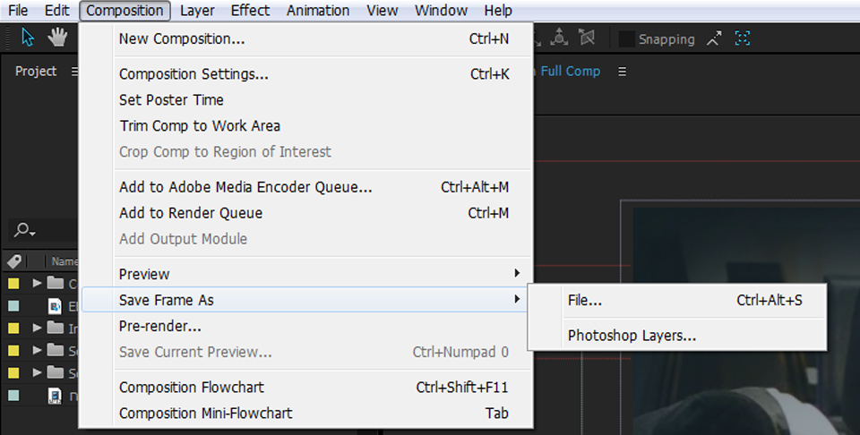Enable the Snapping checkbox

click(628, 39)
